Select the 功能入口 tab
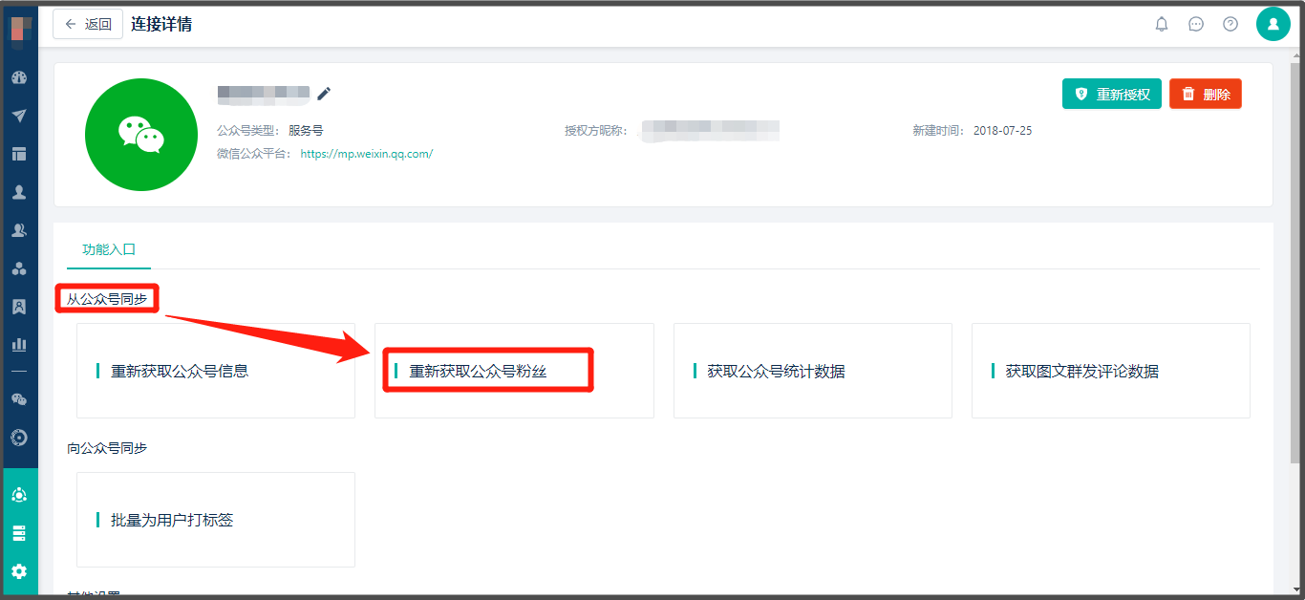The height and width of the screenshot is (600, 1305). [x=109, y=249]
